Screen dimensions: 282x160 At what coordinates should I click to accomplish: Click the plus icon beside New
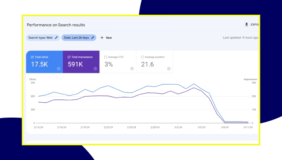coord(102,38)
